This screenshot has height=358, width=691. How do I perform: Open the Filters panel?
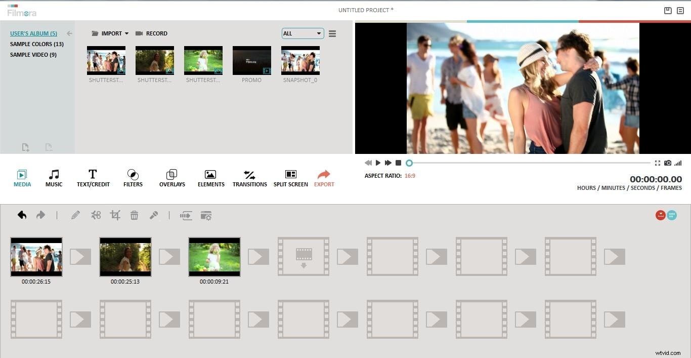[133, 178]
